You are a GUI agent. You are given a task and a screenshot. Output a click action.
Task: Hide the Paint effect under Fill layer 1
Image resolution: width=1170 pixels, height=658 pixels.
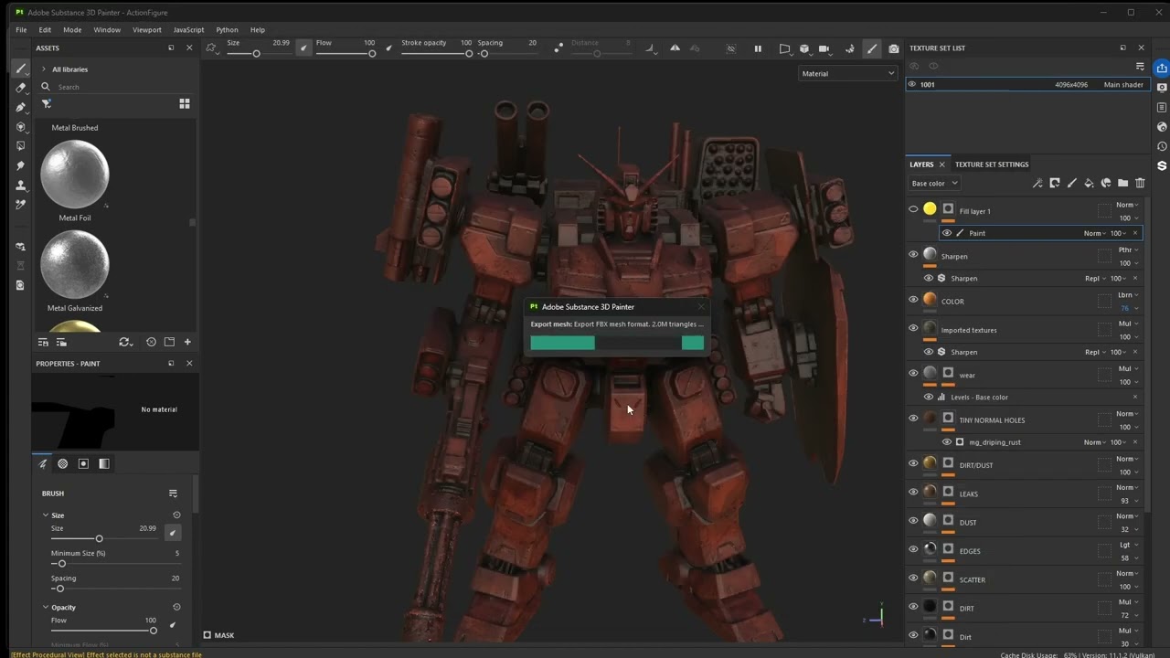(947, 233)
